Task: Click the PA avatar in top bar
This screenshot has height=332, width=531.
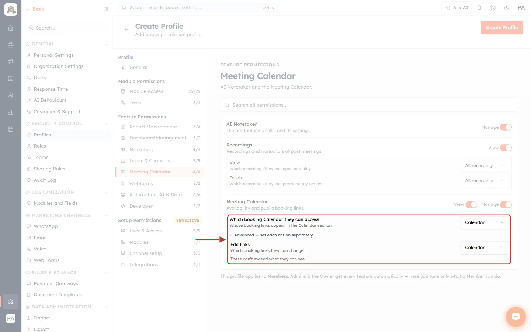Action: pos(521,8)
